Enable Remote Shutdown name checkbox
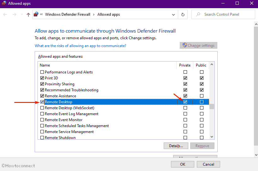 coord(42,138)
